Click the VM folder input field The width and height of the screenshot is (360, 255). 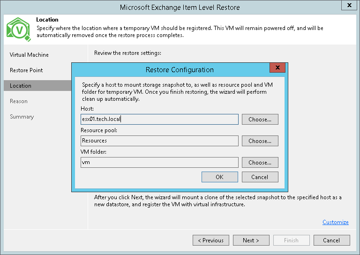[159, 162]
